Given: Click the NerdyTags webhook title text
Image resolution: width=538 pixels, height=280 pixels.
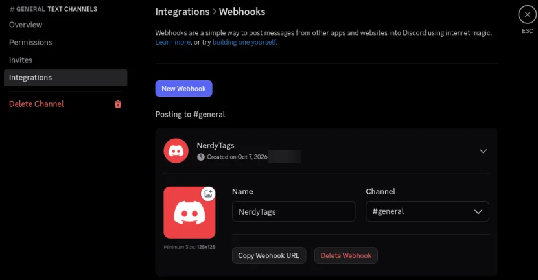Looking at the screenshot, I should pyautogui.click(x=215, y=145).
